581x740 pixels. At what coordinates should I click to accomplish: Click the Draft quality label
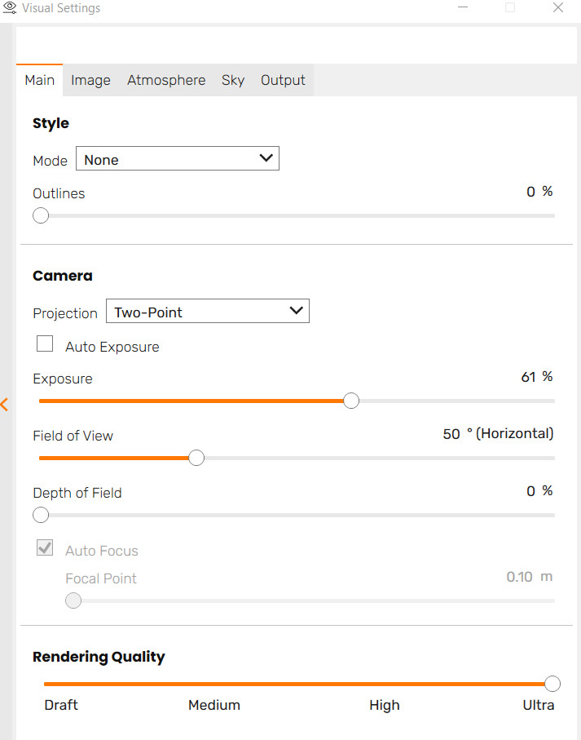[x=61, y=705]
